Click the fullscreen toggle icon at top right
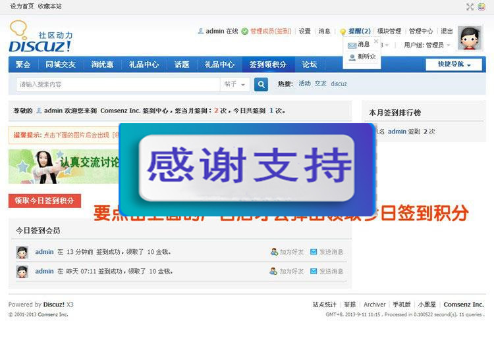The height and width of the screenshot is (344, 494). click(470, 7)
